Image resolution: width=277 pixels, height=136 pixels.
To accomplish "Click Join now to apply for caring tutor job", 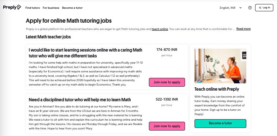I will tap(167, 82).
